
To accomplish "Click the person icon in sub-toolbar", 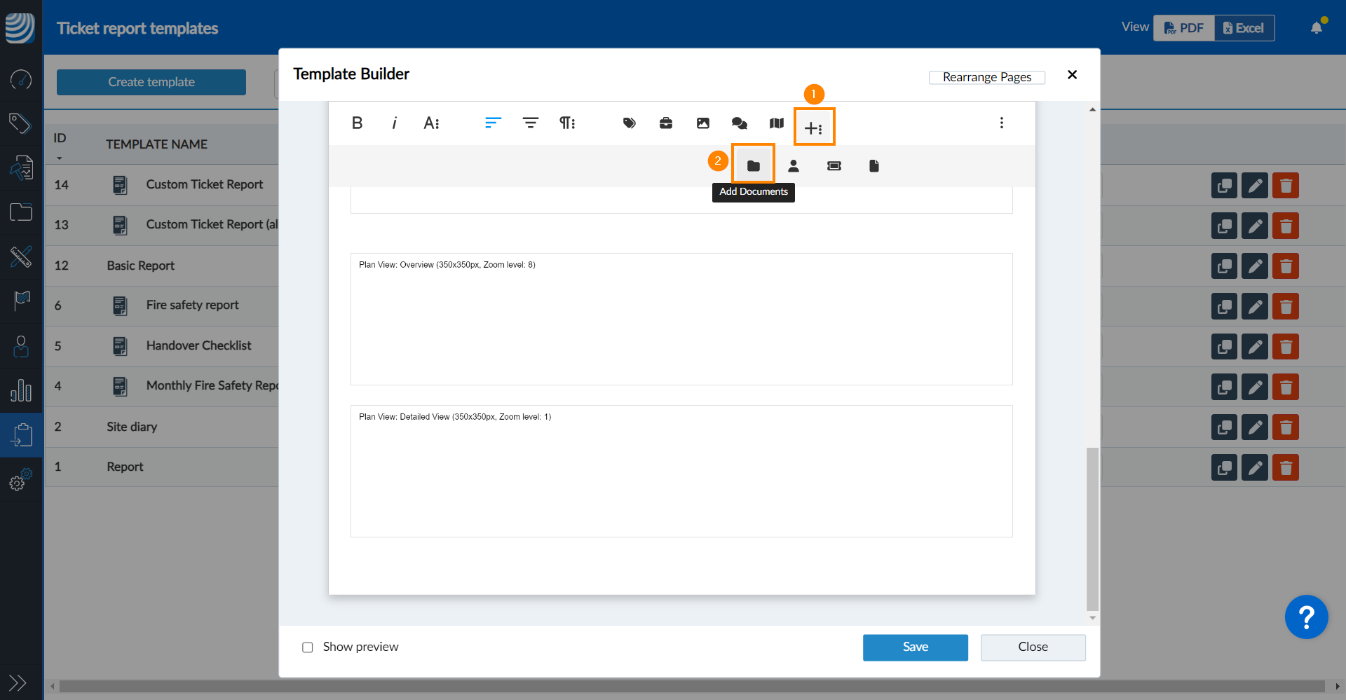I will tap(794, 165).
